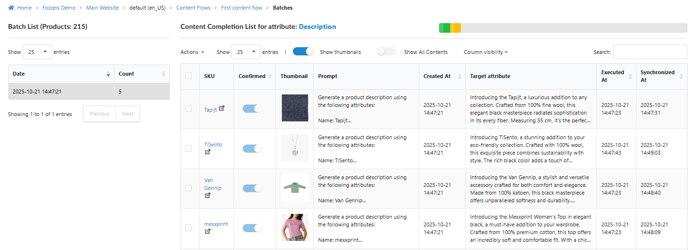Sort batch list by Count arrows
The width and height of the screenshot is (690, 250).
pos(164,74)
